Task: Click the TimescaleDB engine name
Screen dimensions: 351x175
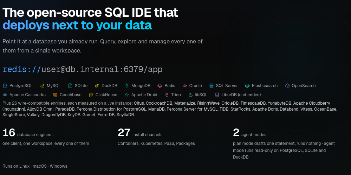Action: (x=253, y=103)
